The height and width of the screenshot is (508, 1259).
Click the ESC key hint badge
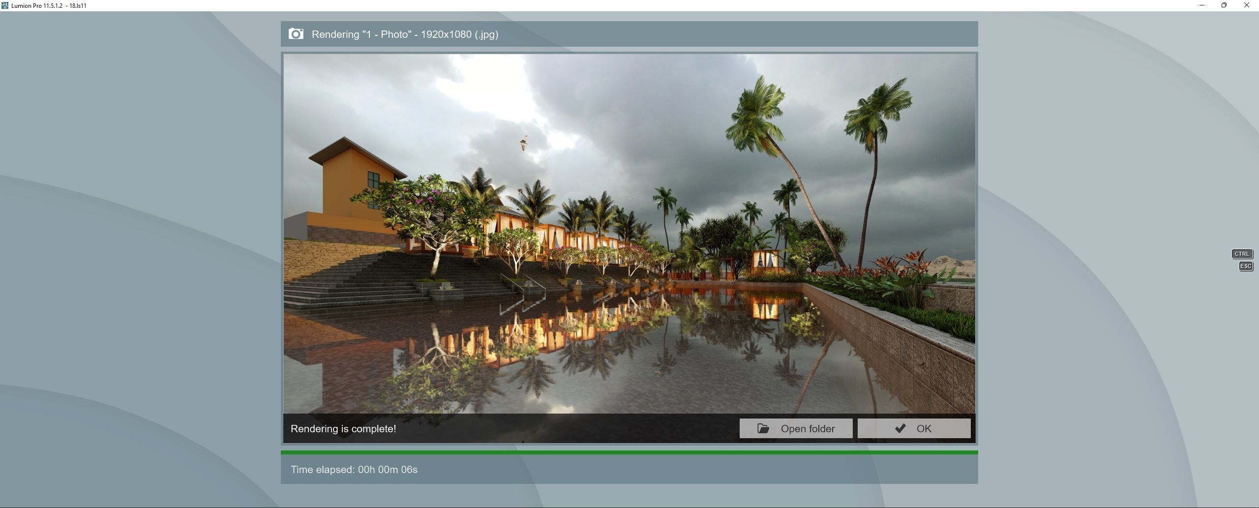tap(1246, 266)
